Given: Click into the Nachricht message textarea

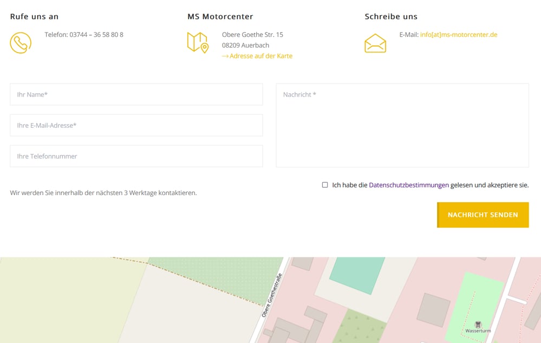Looking at the screenshot, I should (x=402, y=125).
